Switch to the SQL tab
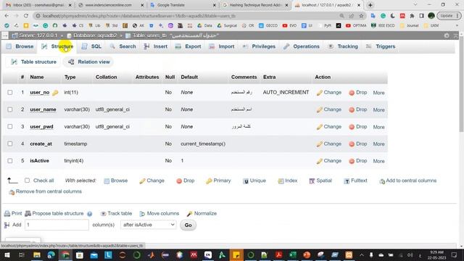This screenshot has height=261, width=464. click(x=92, y=46)
